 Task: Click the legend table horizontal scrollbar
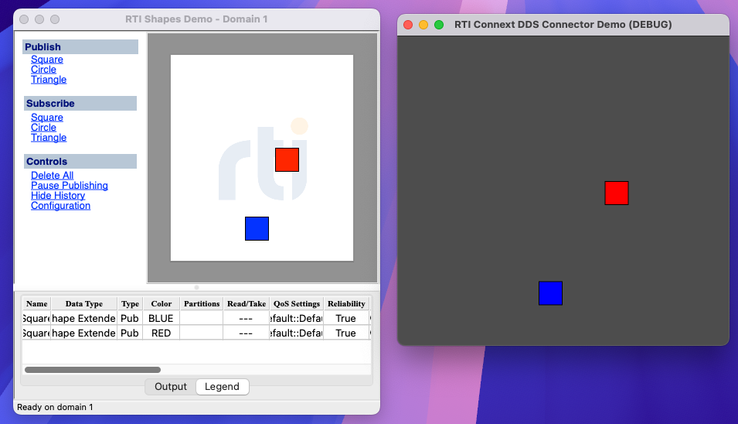click(93, 370)
